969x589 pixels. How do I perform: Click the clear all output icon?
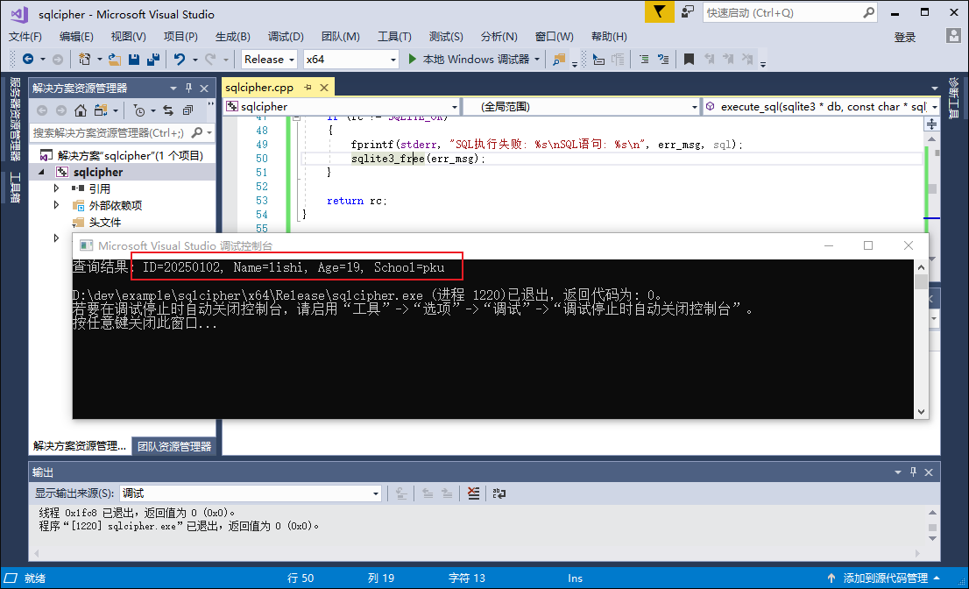pos(473,493)
